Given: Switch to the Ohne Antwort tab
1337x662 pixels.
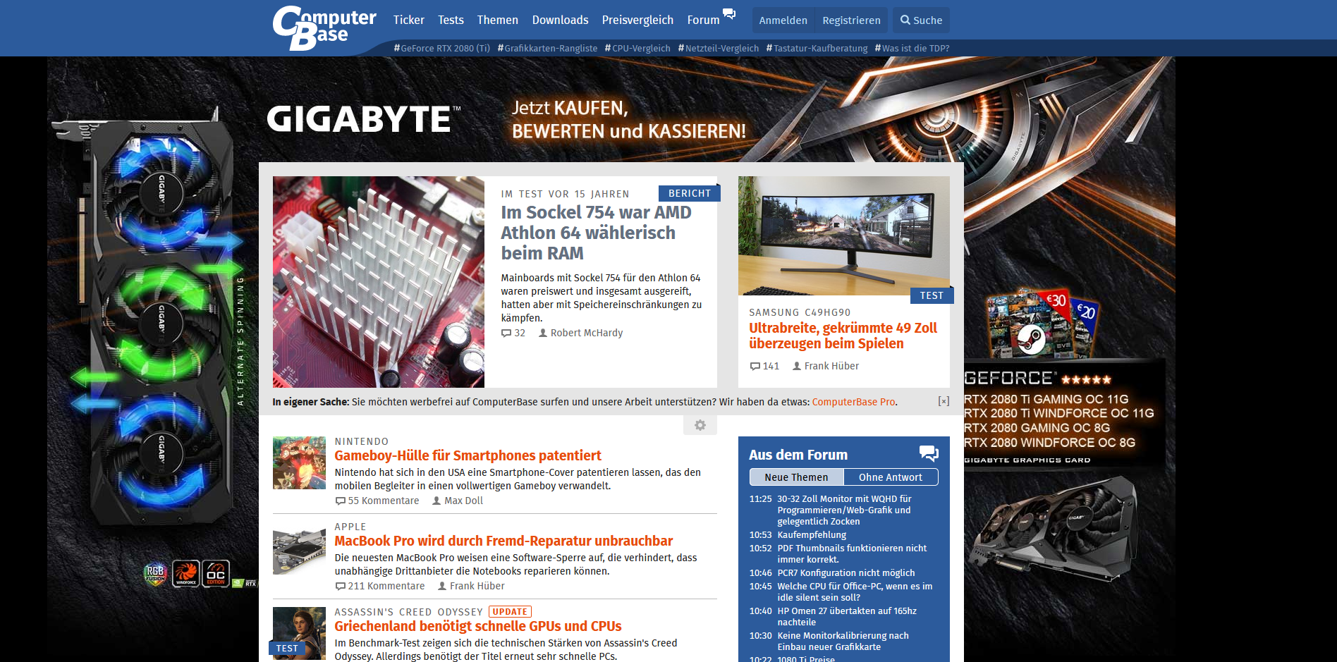Looking at the screenshot, I should pyautogui.click(x=891, y=477).
